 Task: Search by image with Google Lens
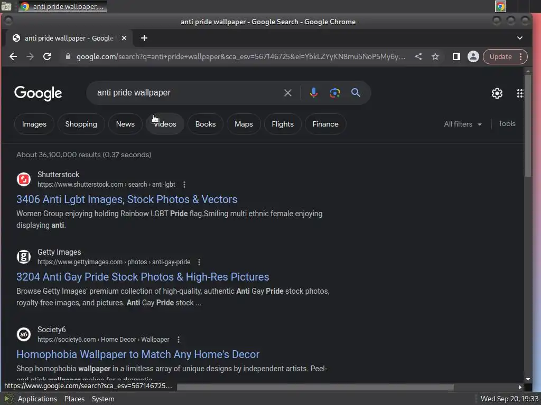(334, 93)
